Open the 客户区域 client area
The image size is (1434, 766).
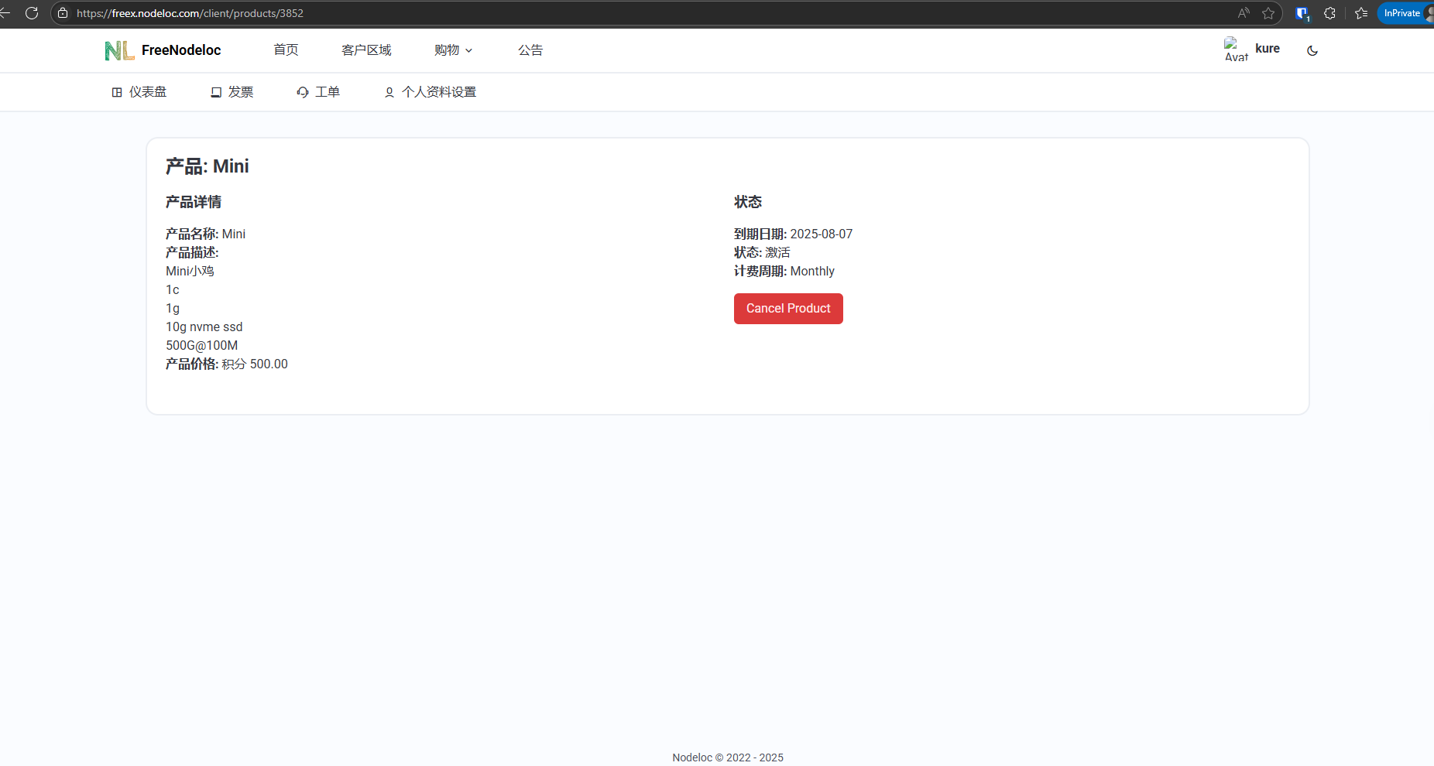click(366, 50)
